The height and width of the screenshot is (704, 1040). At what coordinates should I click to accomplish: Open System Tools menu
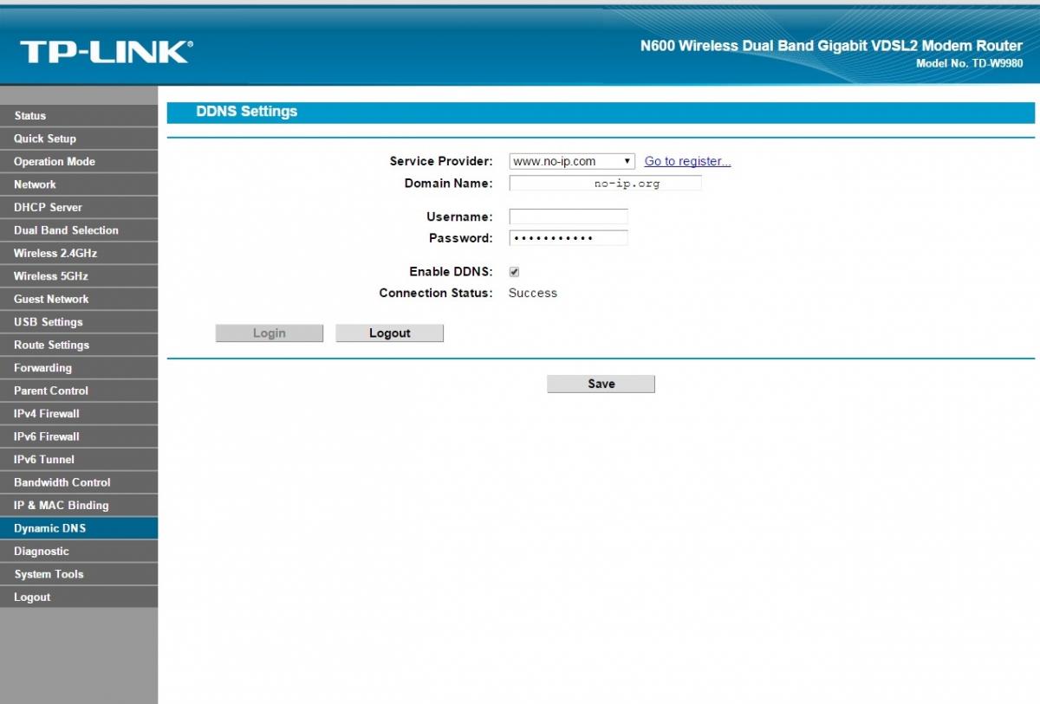pyautogui.click(x=79, y=574)
